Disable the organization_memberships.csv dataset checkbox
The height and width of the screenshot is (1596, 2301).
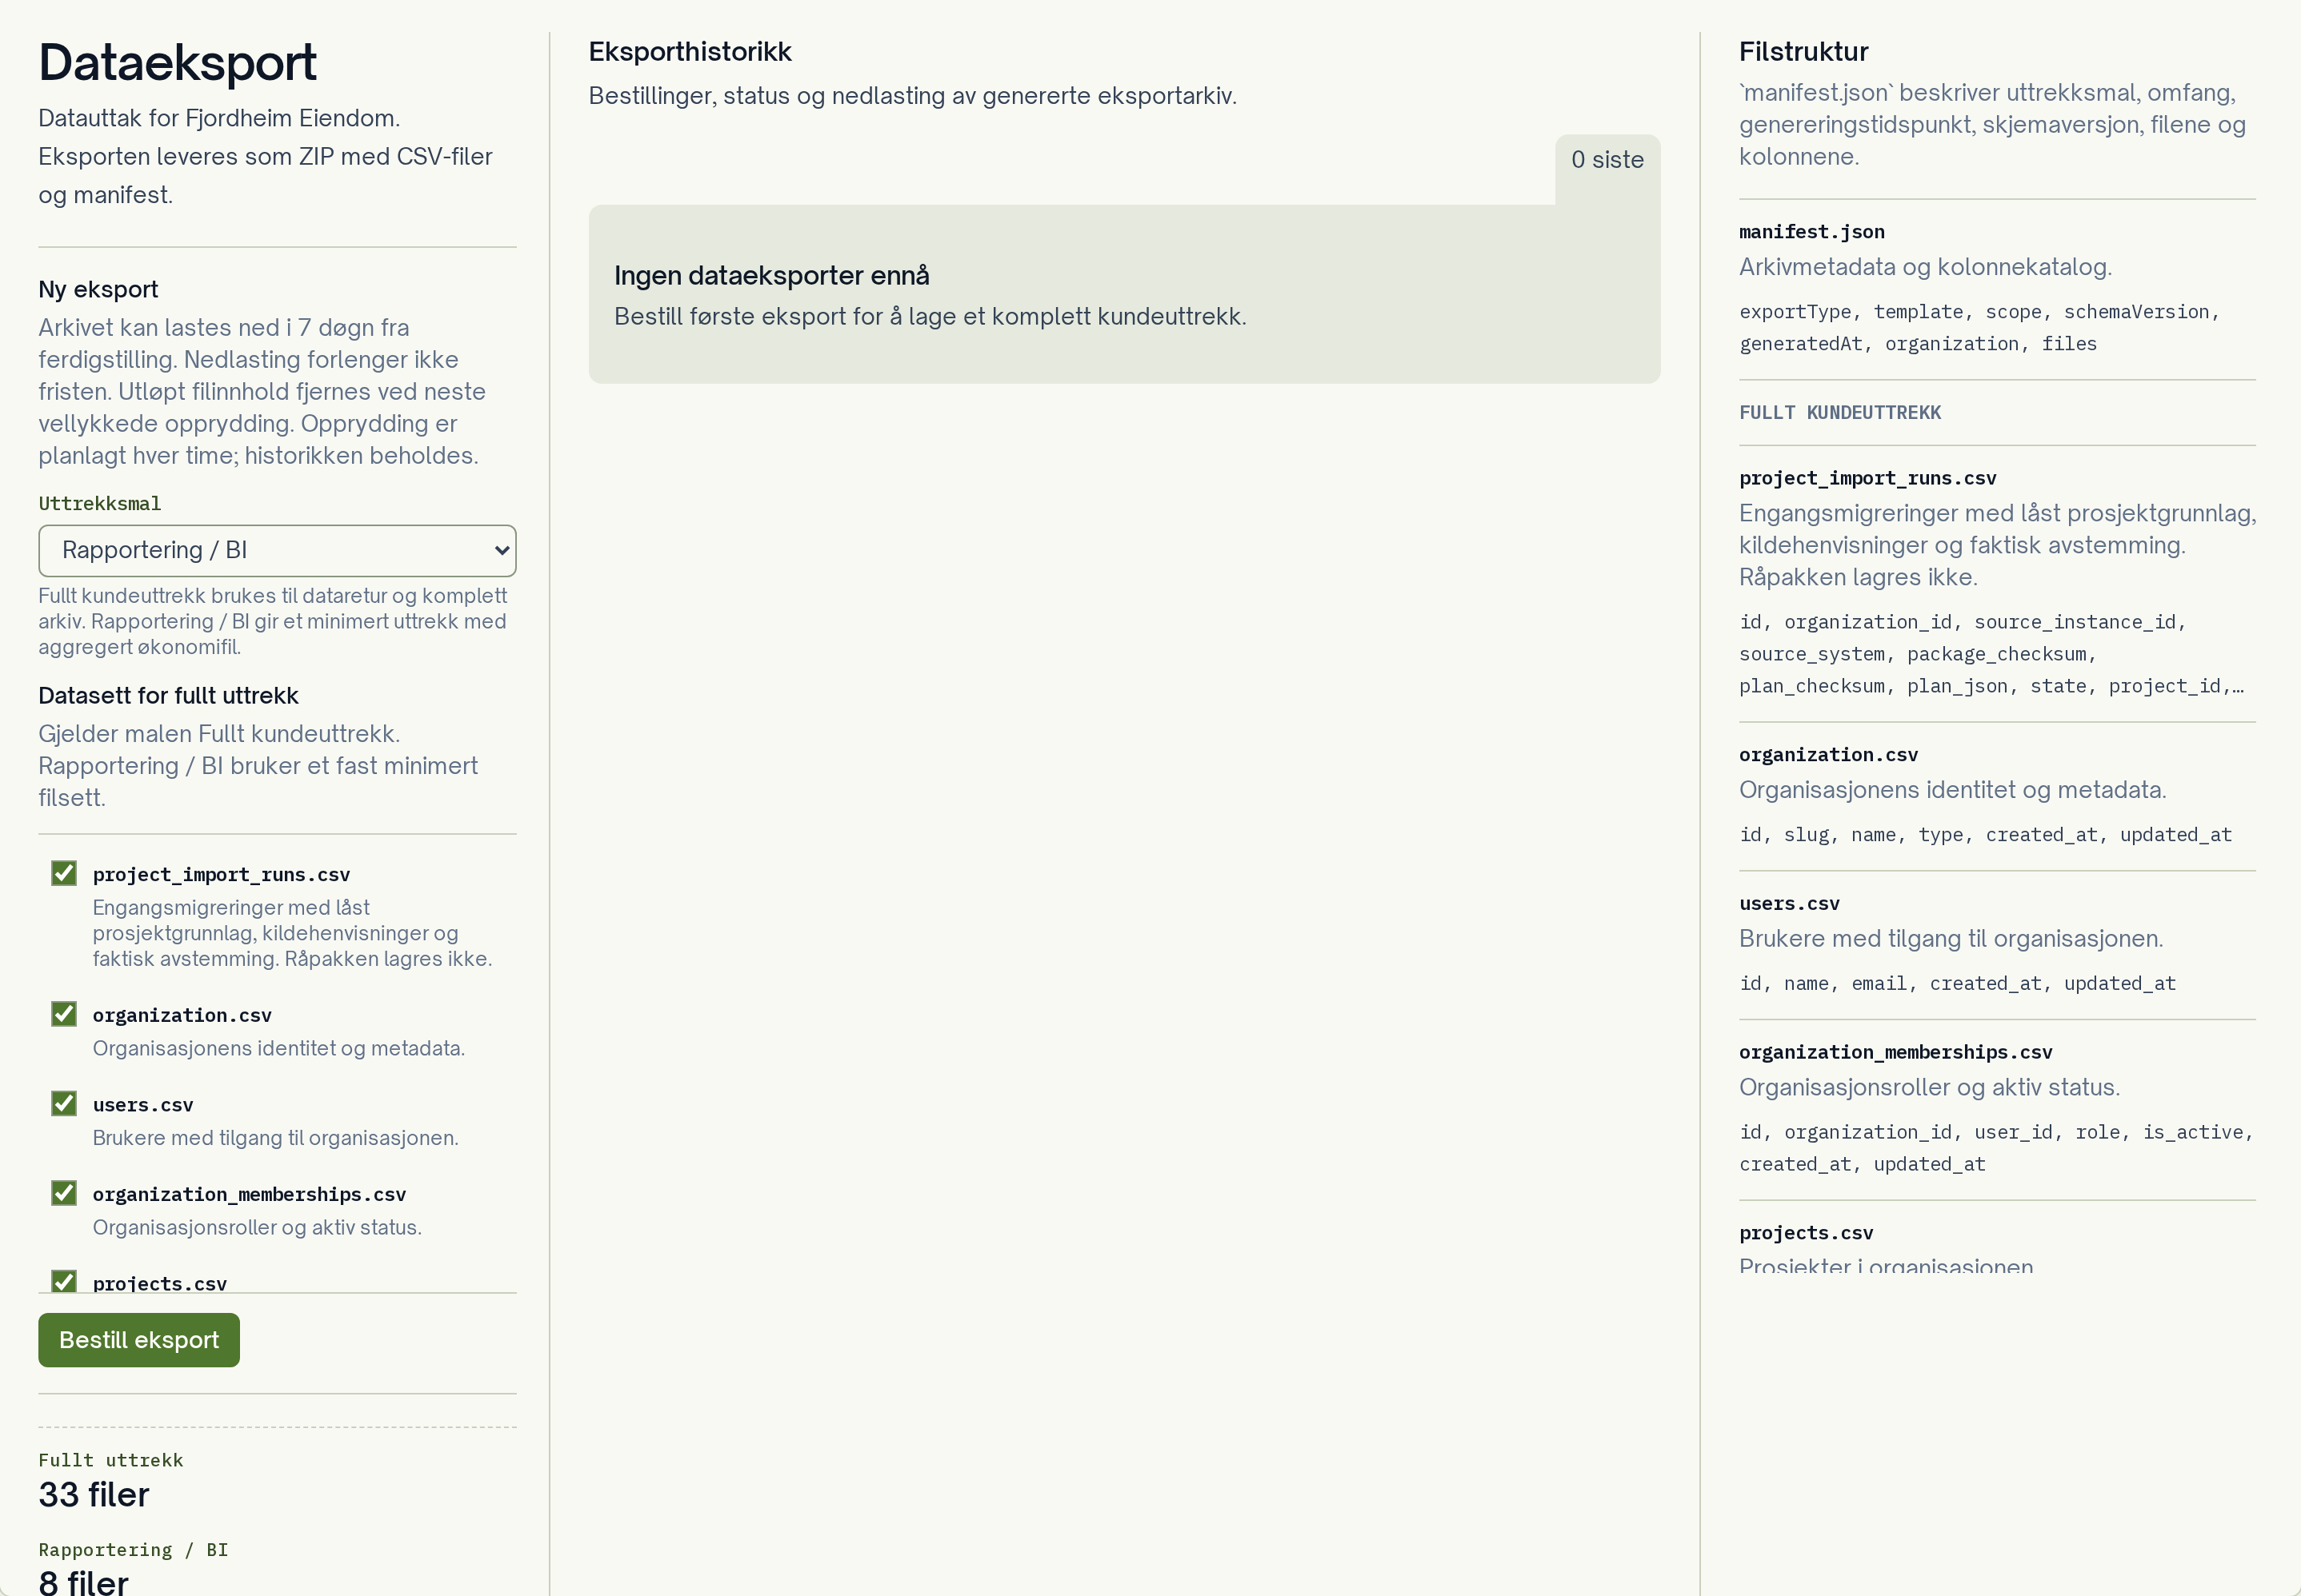[x=64, y=1193]
